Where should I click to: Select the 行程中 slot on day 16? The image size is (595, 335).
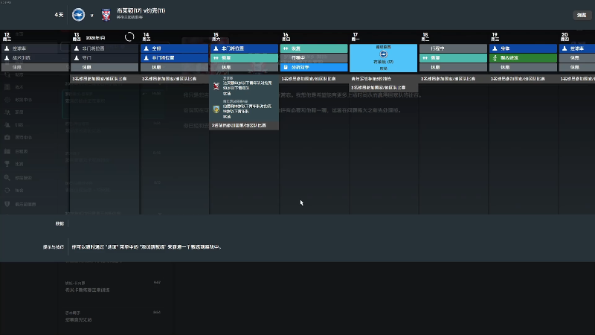click(x=314, y=58)
